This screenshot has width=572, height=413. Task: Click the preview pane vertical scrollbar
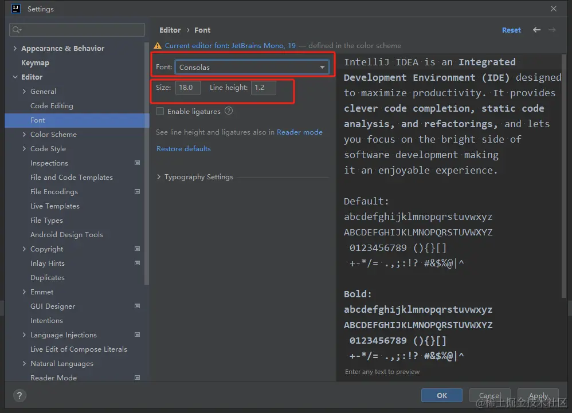pos(564,177)
